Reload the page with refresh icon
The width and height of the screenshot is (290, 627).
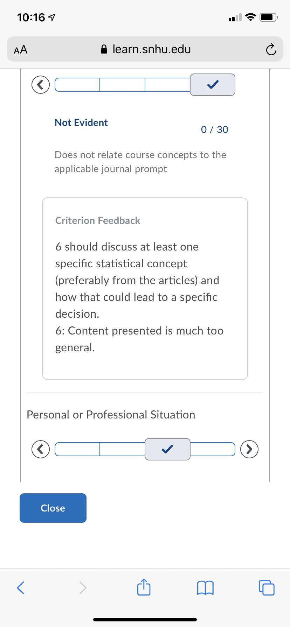271,49
